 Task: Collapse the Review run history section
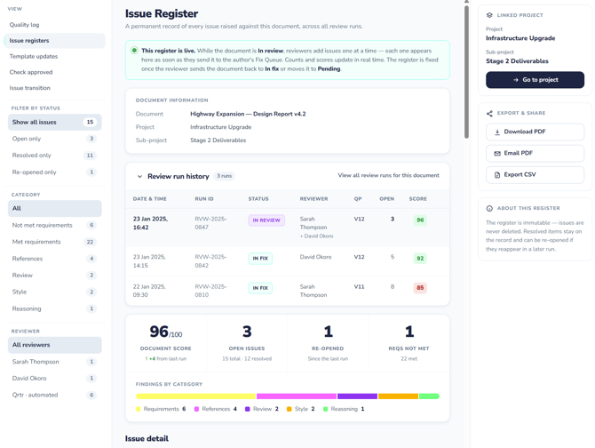(x=139, y=177)
